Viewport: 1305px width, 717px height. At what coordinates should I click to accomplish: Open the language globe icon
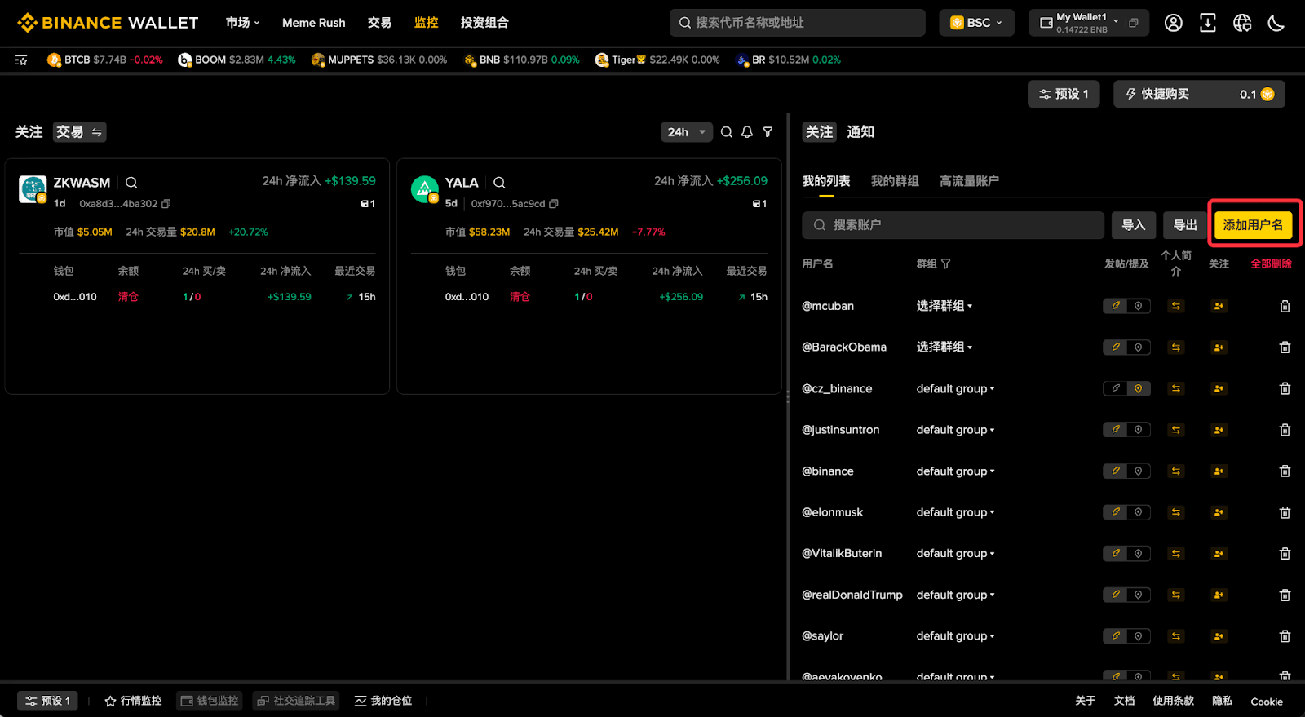point(1242,23)
